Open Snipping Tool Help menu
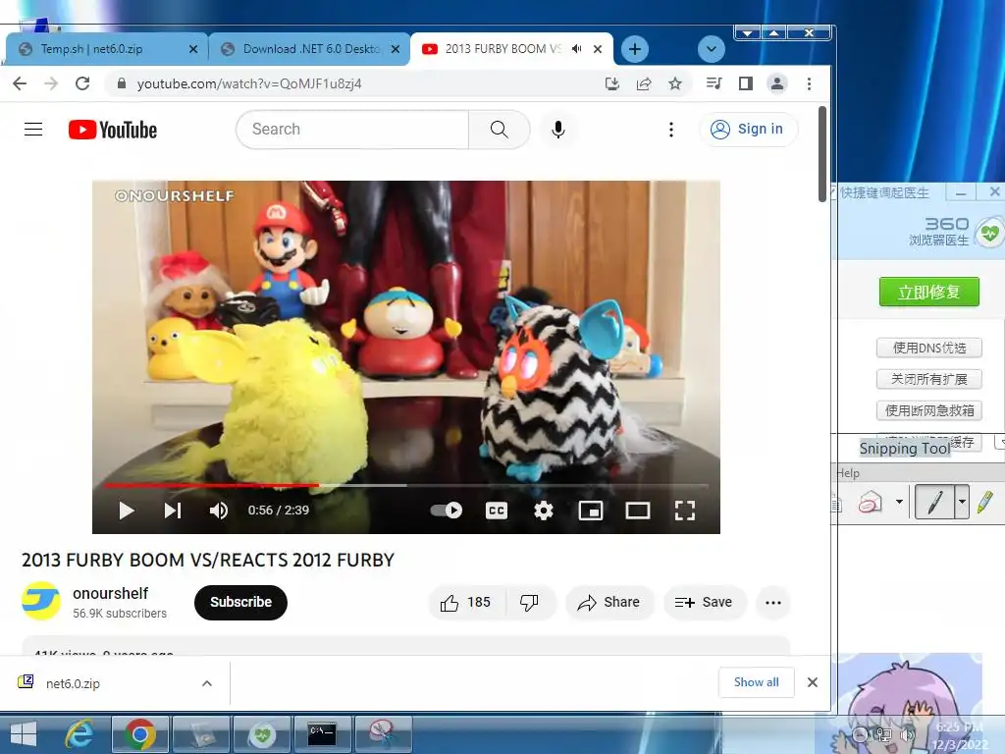1005x754 pixels. [847, 473]
